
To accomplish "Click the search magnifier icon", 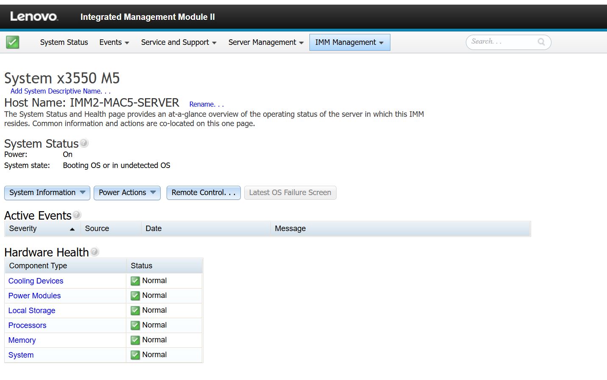I will point(541,41).
